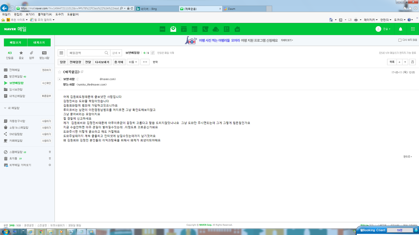Image resolution: width=419 pixels, height=235 pixels.
Task: Go to previous mail with up arrow
Action: coord(399,62)
